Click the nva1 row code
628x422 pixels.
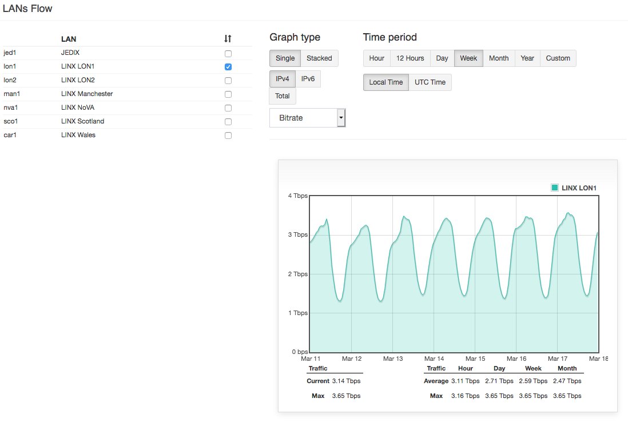(x=10, y=108)
